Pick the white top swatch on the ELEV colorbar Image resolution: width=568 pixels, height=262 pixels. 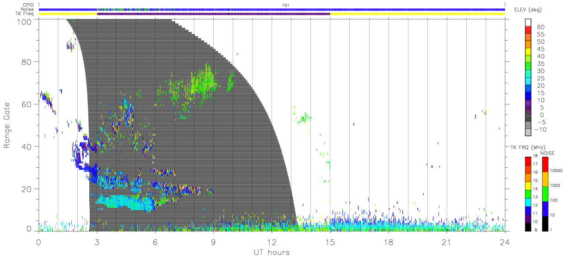pyautogui.click(x=529, y=23)
